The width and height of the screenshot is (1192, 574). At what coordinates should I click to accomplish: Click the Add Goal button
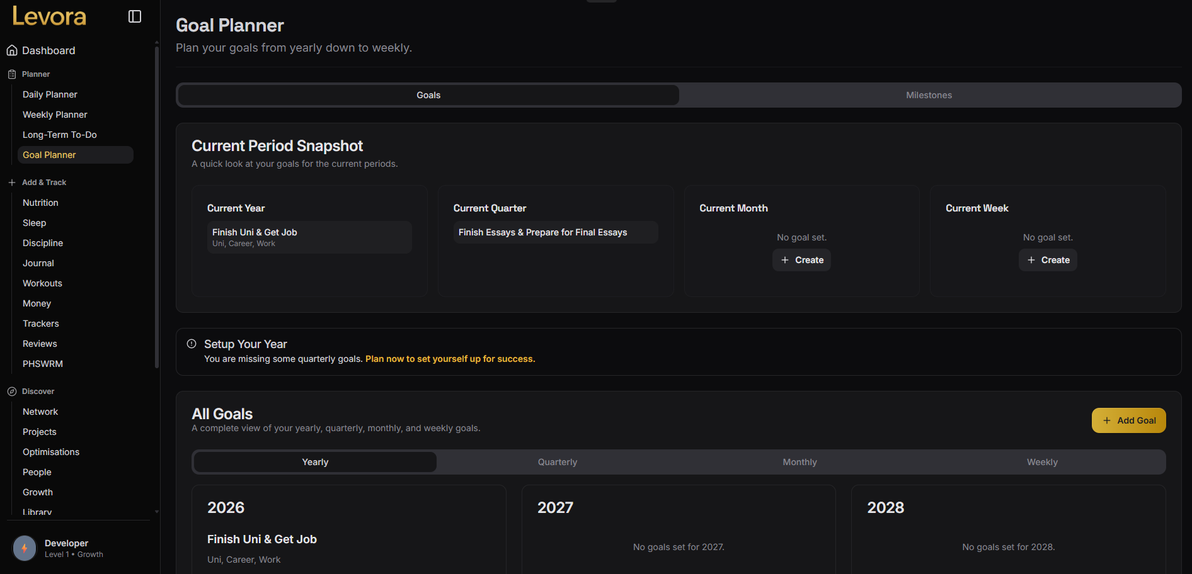pyautogui.click(x=1128, y=420)
